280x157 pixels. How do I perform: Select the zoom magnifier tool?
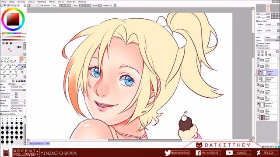tap(5, 61)
